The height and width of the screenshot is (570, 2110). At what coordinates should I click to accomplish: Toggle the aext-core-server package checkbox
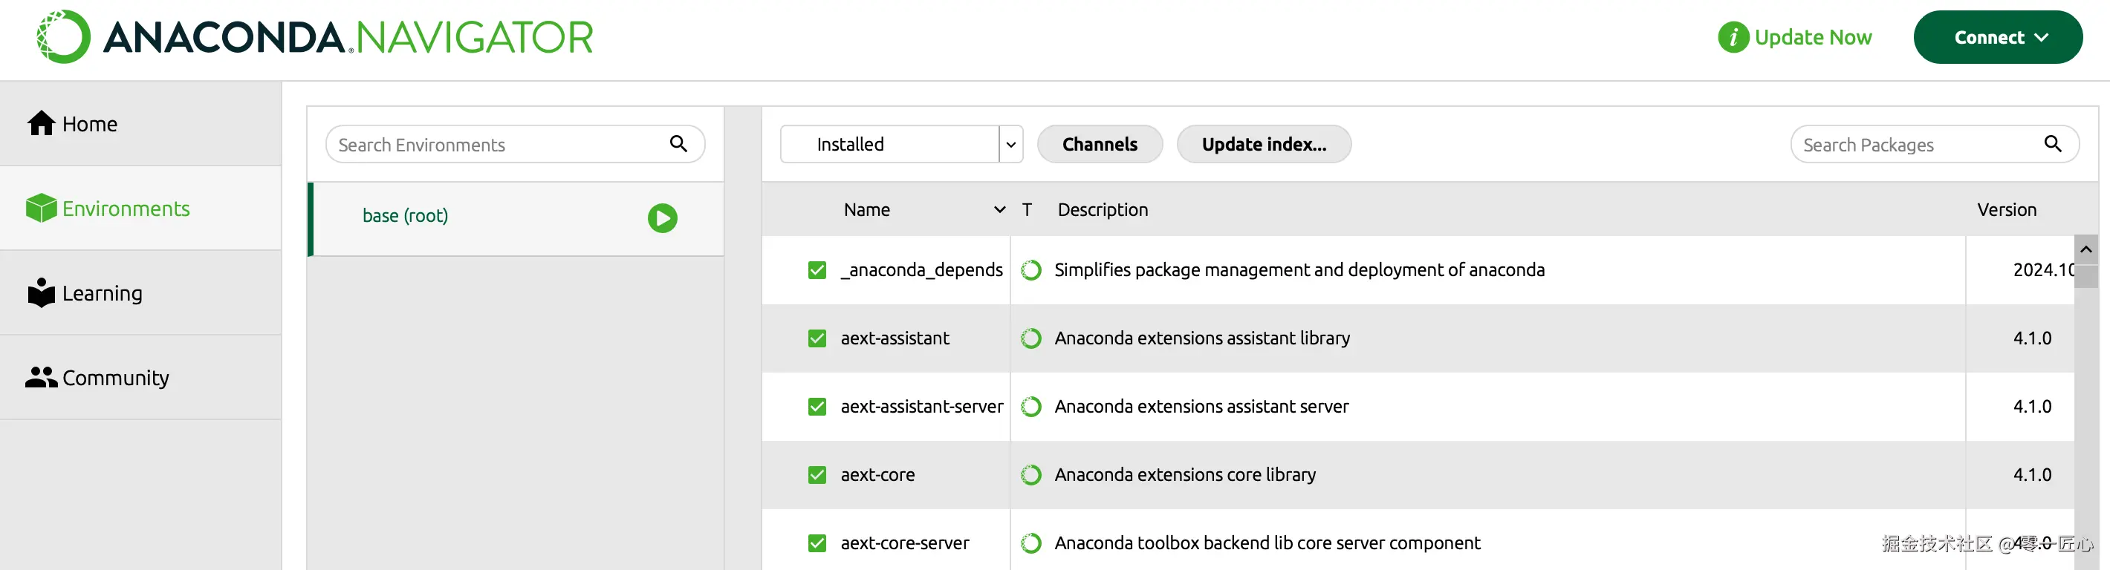tap(817, 543)
